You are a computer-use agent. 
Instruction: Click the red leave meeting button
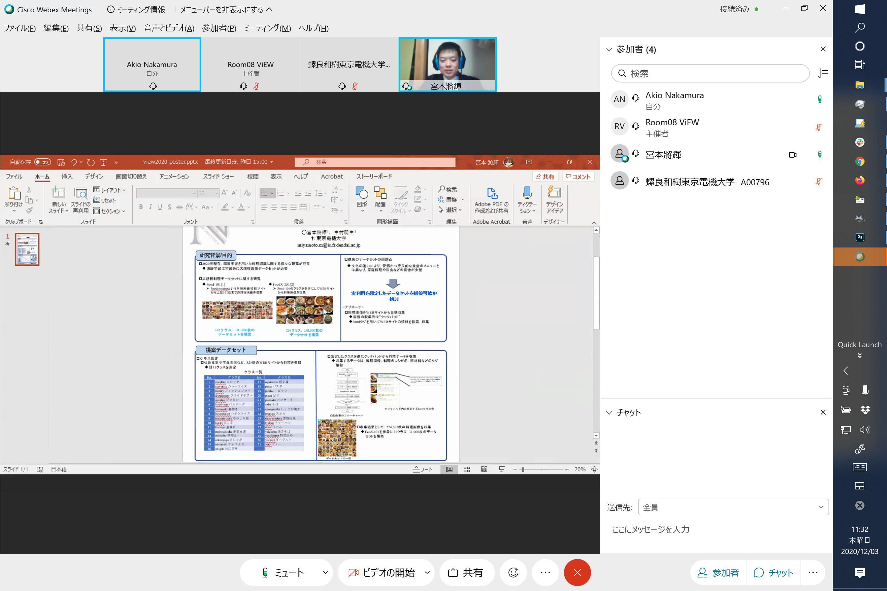tap(577, 573)
